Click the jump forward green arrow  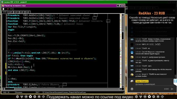click(x=11, y=9)
